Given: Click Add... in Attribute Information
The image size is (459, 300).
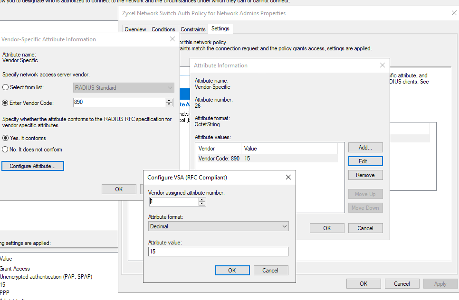Looking at the screenshot, I should [x=365, y=148].
